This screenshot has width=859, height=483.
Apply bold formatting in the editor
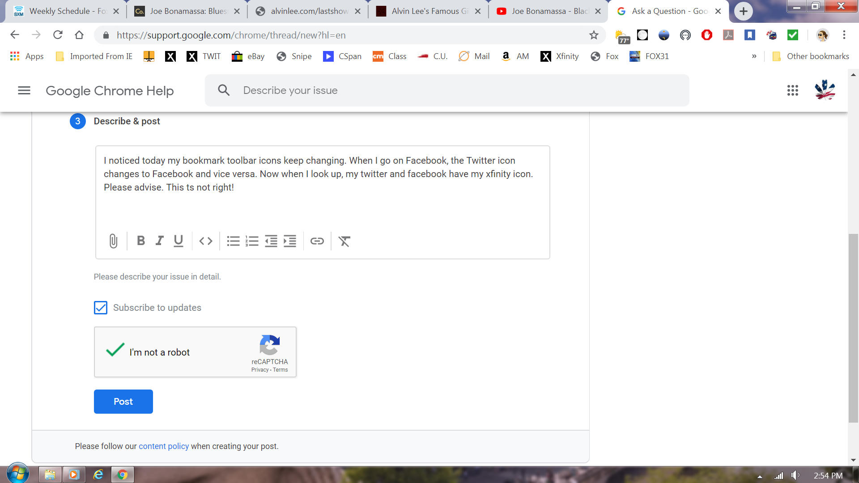(x=140, y=241)
